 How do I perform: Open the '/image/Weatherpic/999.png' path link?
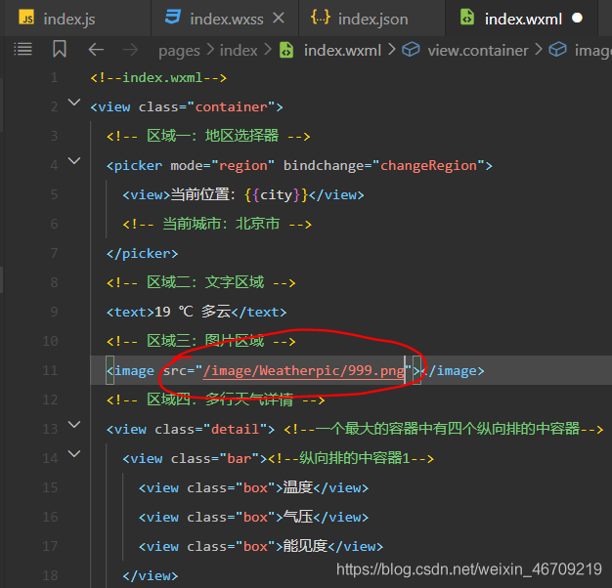tap(304, 370)
